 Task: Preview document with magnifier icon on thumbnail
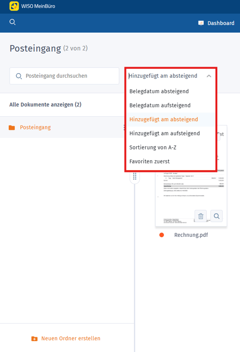[x=217, y=216]
